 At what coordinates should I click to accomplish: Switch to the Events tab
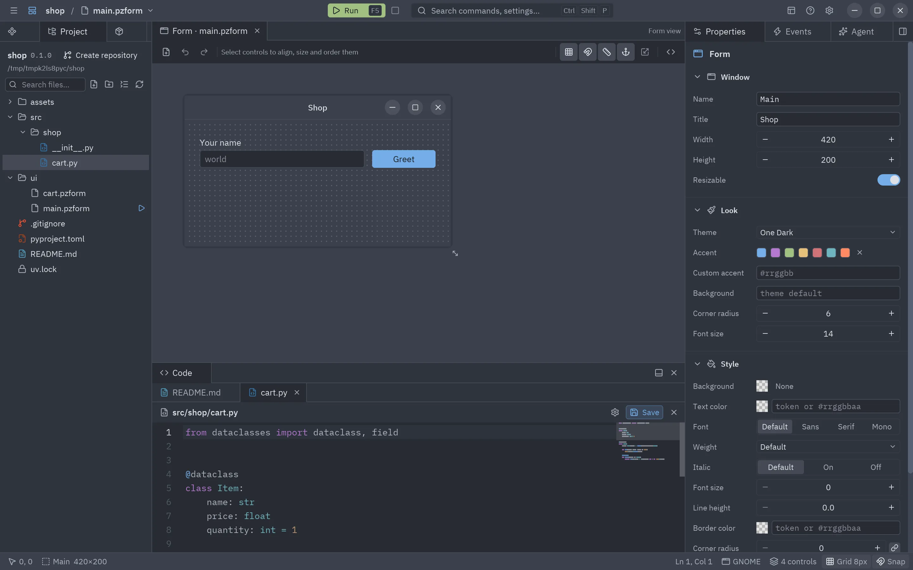798,31
